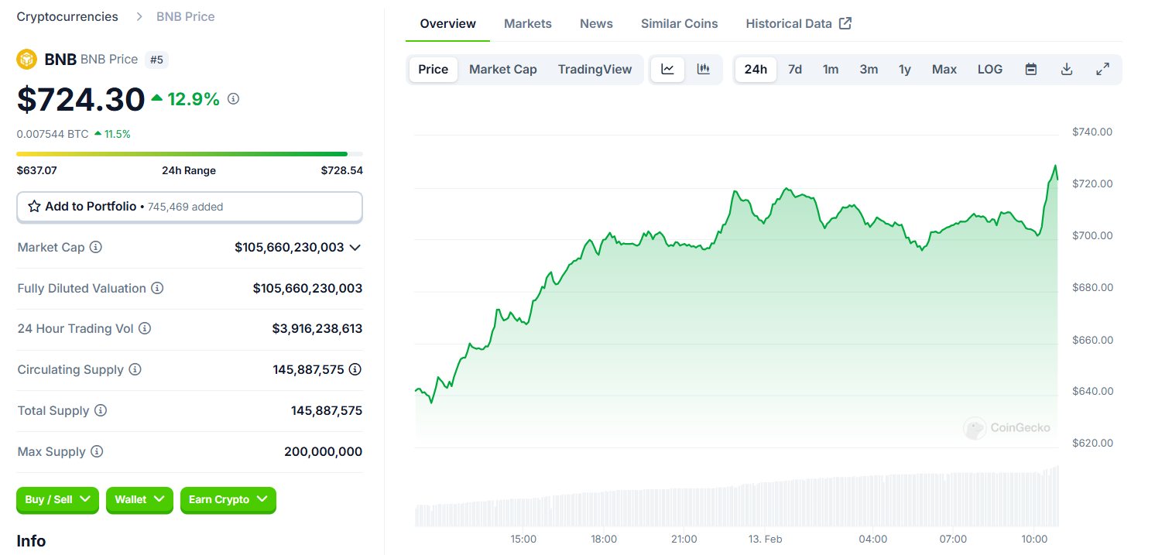
Task: Click the $3,916,238,613 trading volume value
Action: [317, 328]
